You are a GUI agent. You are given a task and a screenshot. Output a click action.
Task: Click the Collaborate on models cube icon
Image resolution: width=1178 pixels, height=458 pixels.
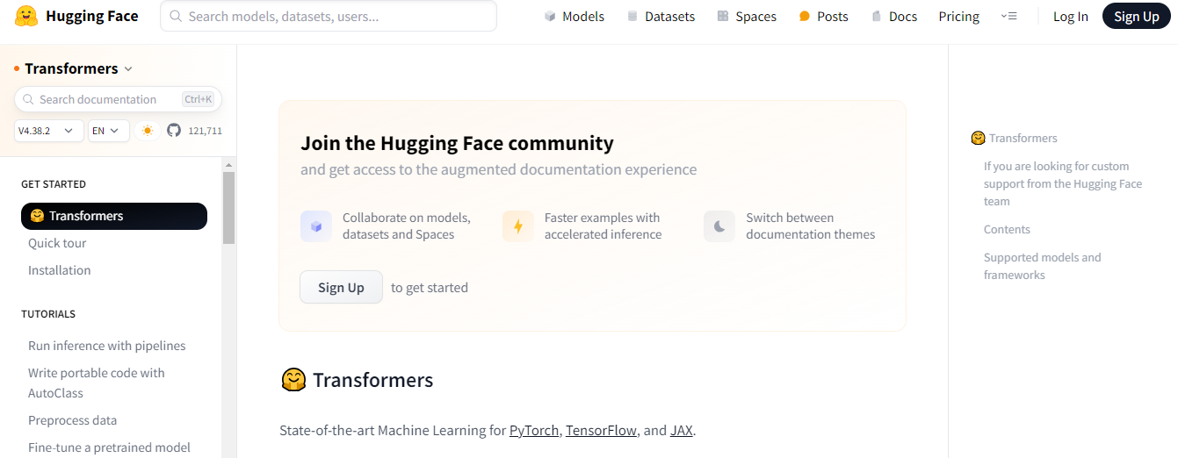pyautogui.click(x=316, y=226)
